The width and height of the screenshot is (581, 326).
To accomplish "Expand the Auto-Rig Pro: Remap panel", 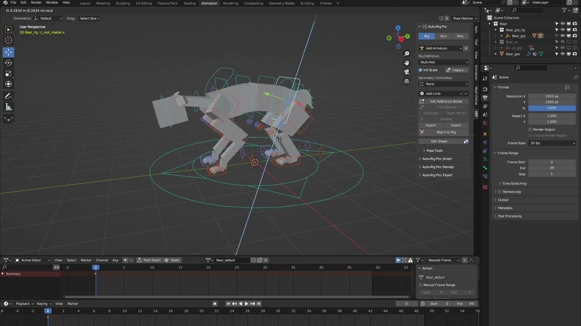I will click(438, 167).
